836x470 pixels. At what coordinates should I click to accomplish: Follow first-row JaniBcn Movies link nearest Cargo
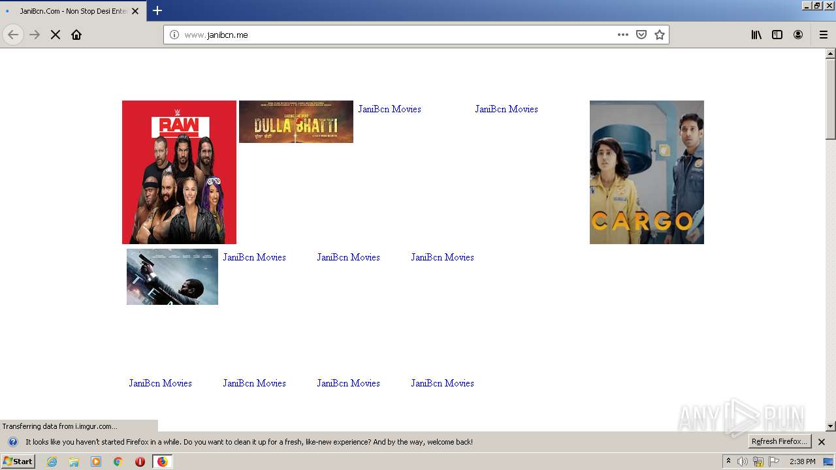(x=506, y=109)
